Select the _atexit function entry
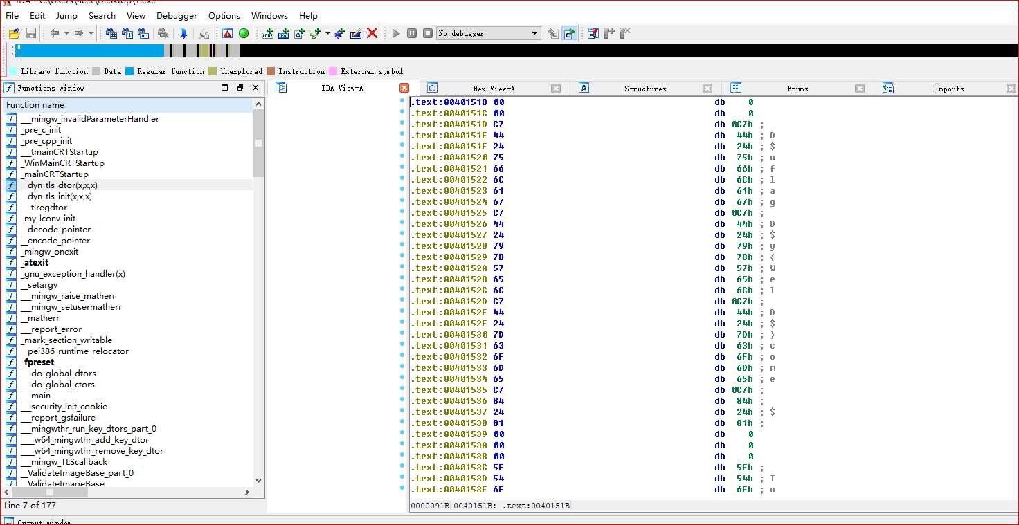Image resolution: width=1019 pixels, height=525 pixels. (35, 263)
